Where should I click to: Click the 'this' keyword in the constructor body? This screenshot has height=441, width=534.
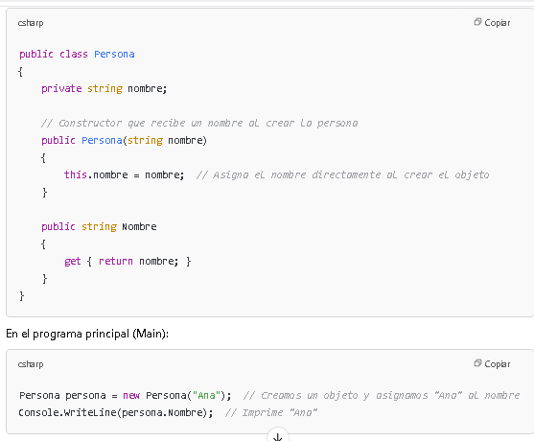tap(76, 174)
